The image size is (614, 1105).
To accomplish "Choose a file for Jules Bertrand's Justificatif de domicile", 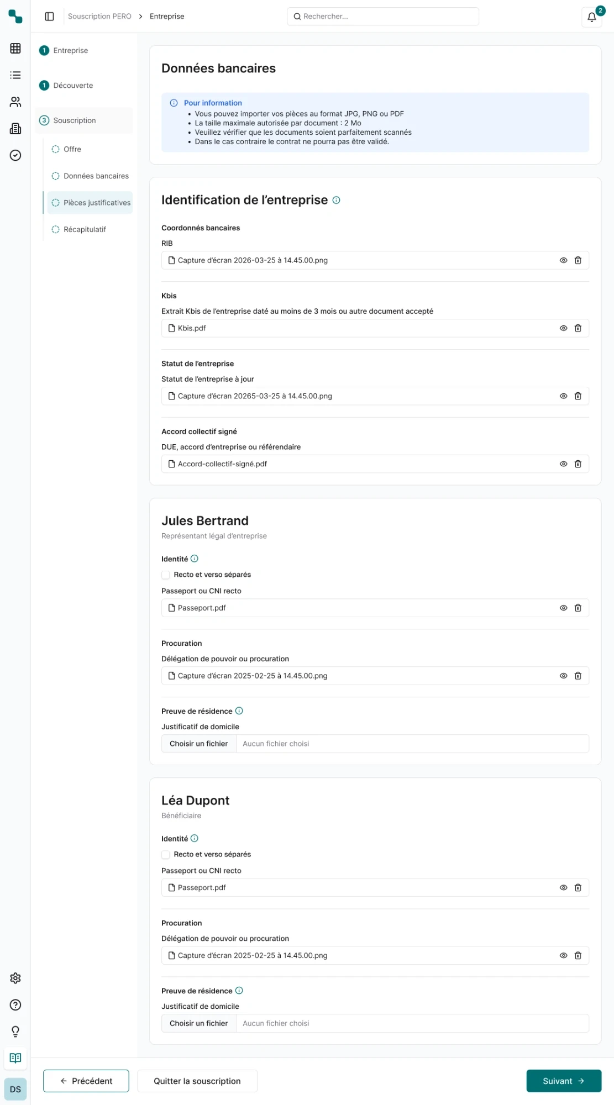I will 198,744.
